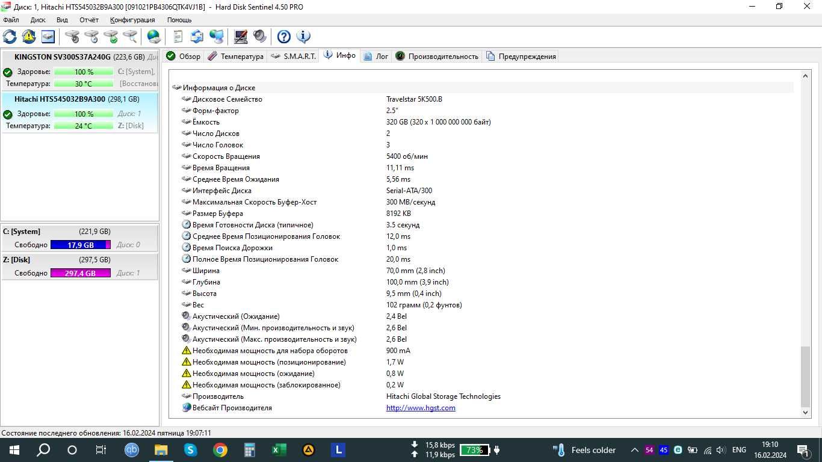The height and width of the screenshot is (462, 822).
Task: Open File Explorer from the taskbar
Action: [161, 450]
